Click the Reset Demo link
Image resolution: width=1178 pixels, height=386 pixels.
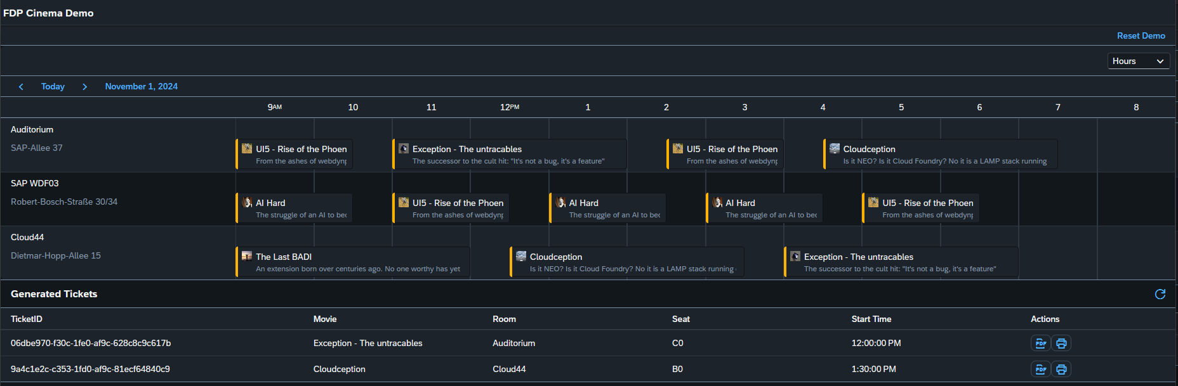1141,35
